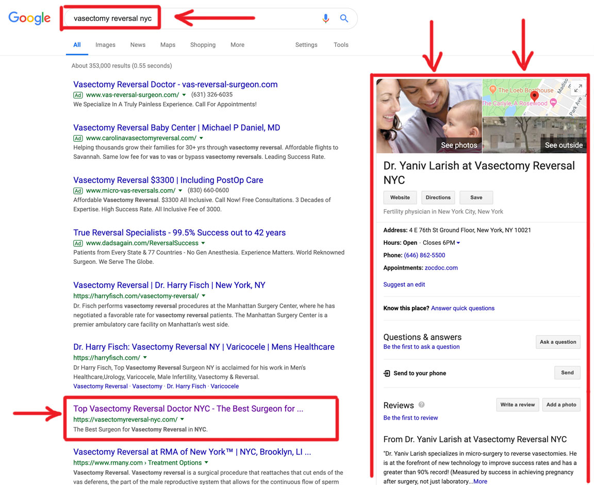Open Top Vasectomy Reversal Doctor NYC result
This screenshot has width=594, height=485.
tap(188, 409)
